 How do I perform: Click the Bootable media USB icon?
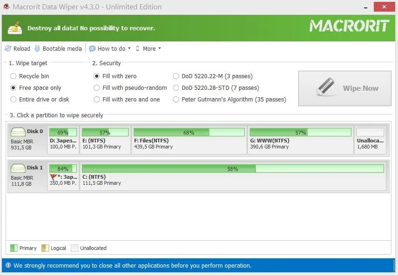click(37, 48)
